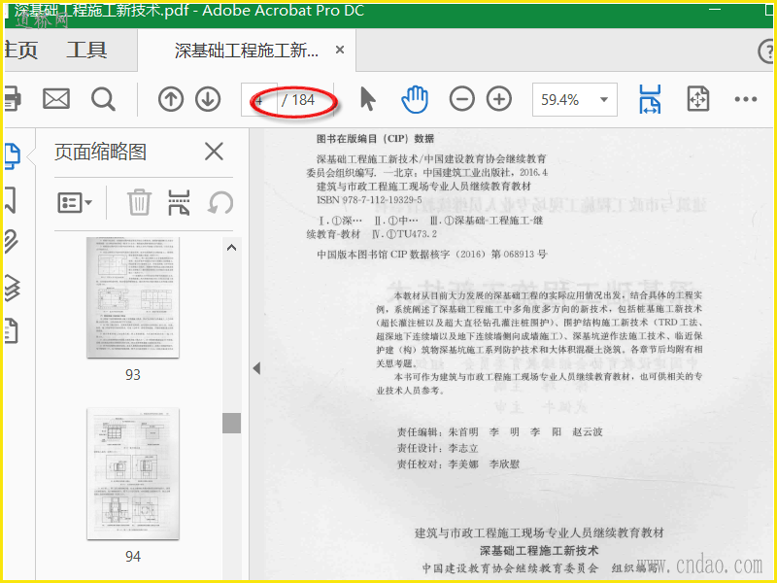The height and width of the screenshot is (583, 777).
Task: Click the extract pages icon
Action: (179, 202)
